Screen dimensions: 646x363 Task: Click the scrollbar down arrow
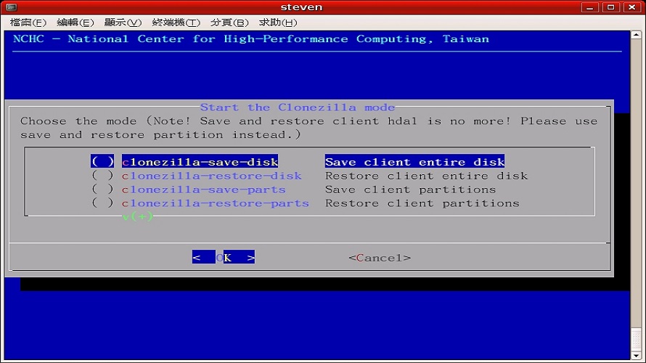click(636, 356)
